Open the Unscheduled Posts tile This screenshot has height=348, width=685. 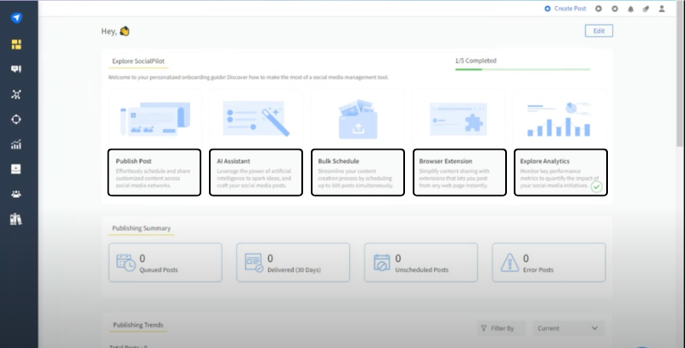click(421, 262)
